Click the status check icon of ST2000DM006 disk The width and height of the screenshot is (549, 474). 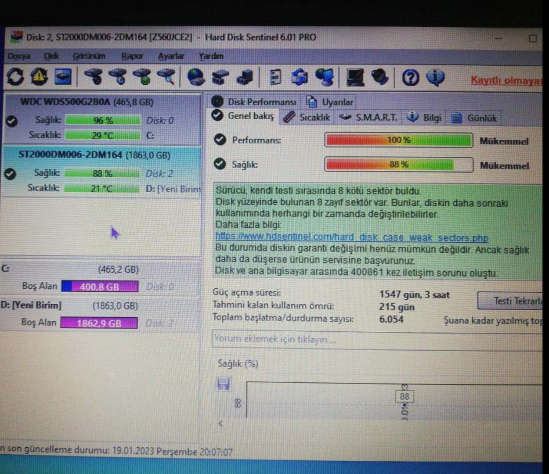pos(10,174)
